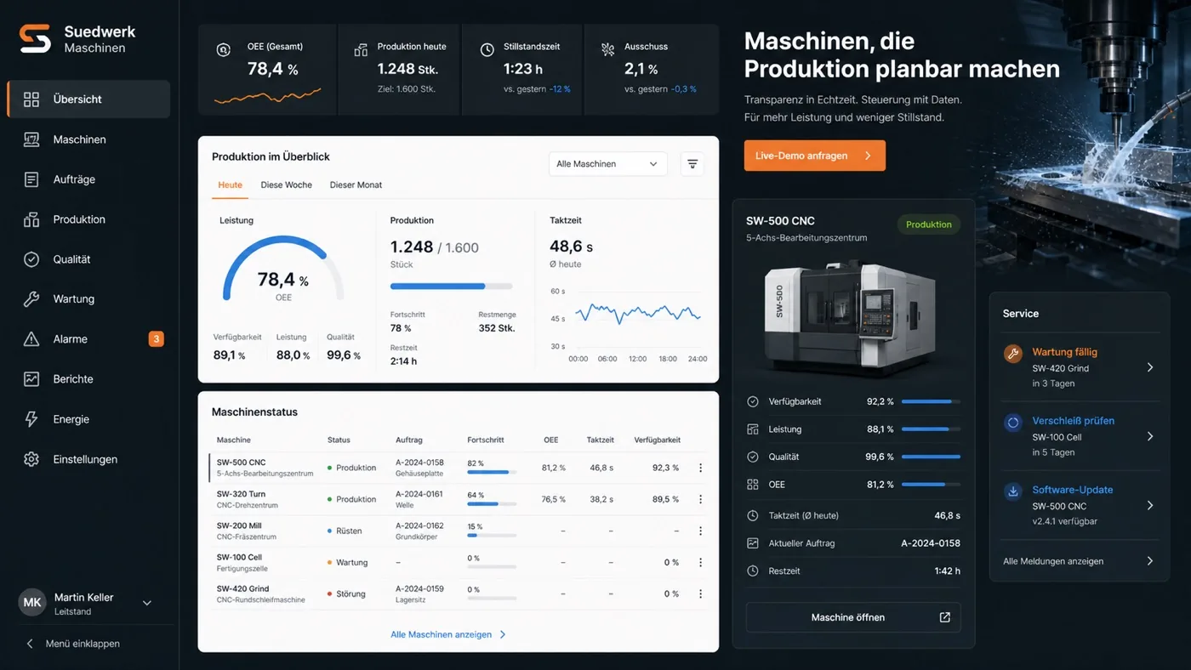Open the Wartung fällig entry chevron
The image size is (1191, 670).
coord(1149,367)
